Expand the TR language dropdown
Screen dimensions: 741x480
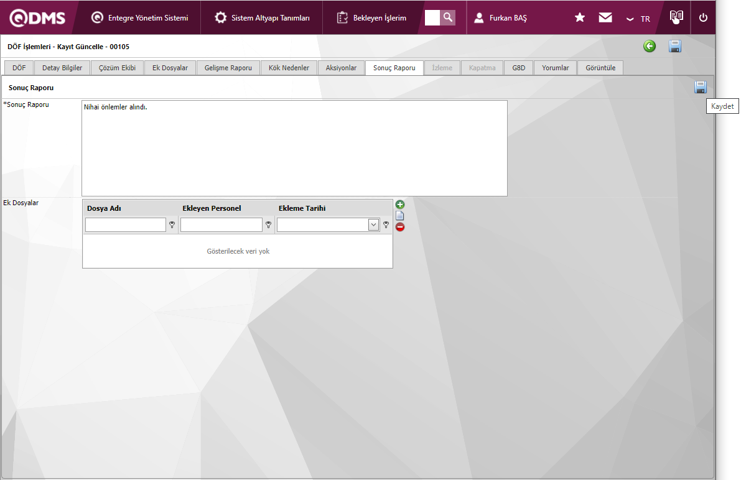(x=638, y=19)
